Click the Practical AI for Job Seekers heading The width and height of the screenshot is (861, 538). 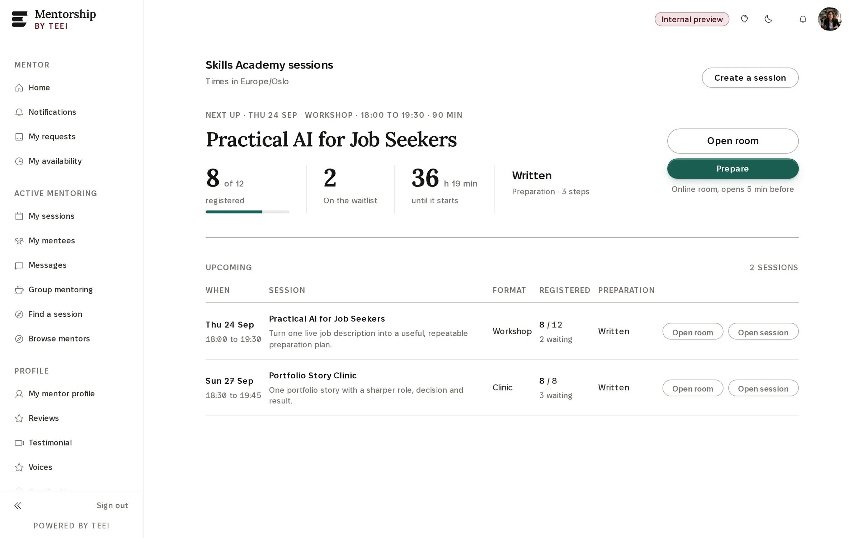[x=331, y=140]
